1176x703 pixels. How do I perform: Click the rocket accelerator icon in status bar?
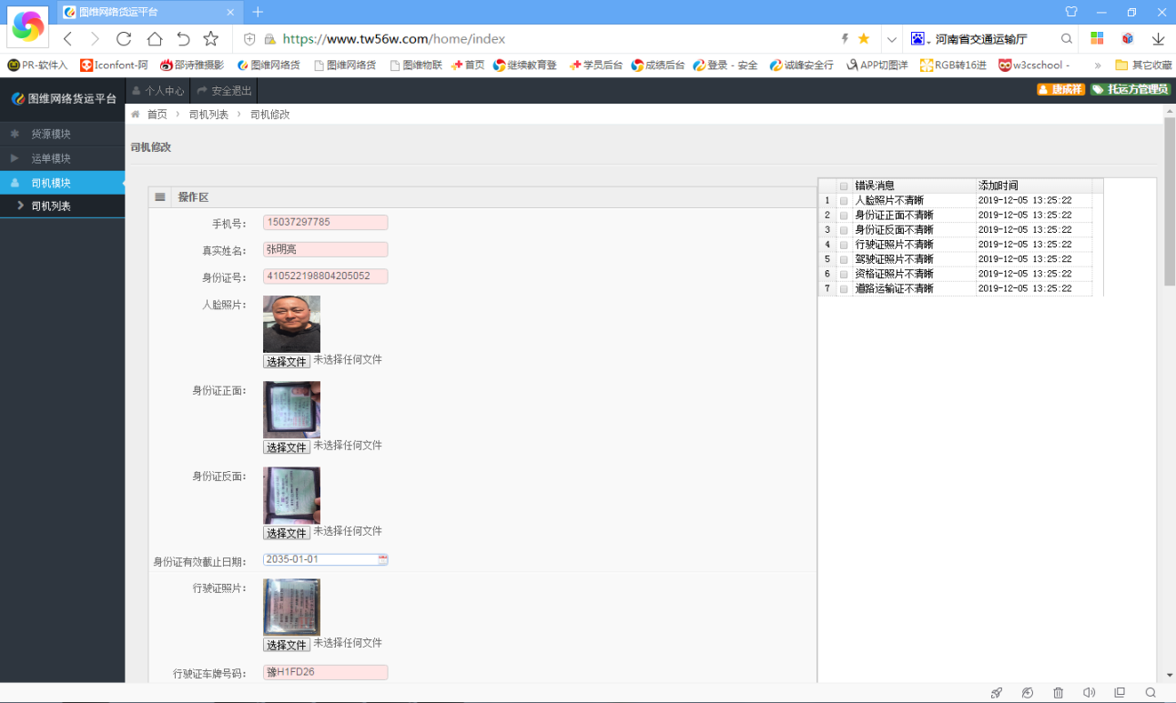point(997,693)
